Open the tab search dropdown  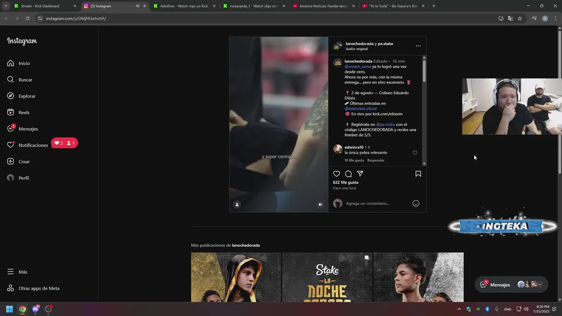coord(6,6)
